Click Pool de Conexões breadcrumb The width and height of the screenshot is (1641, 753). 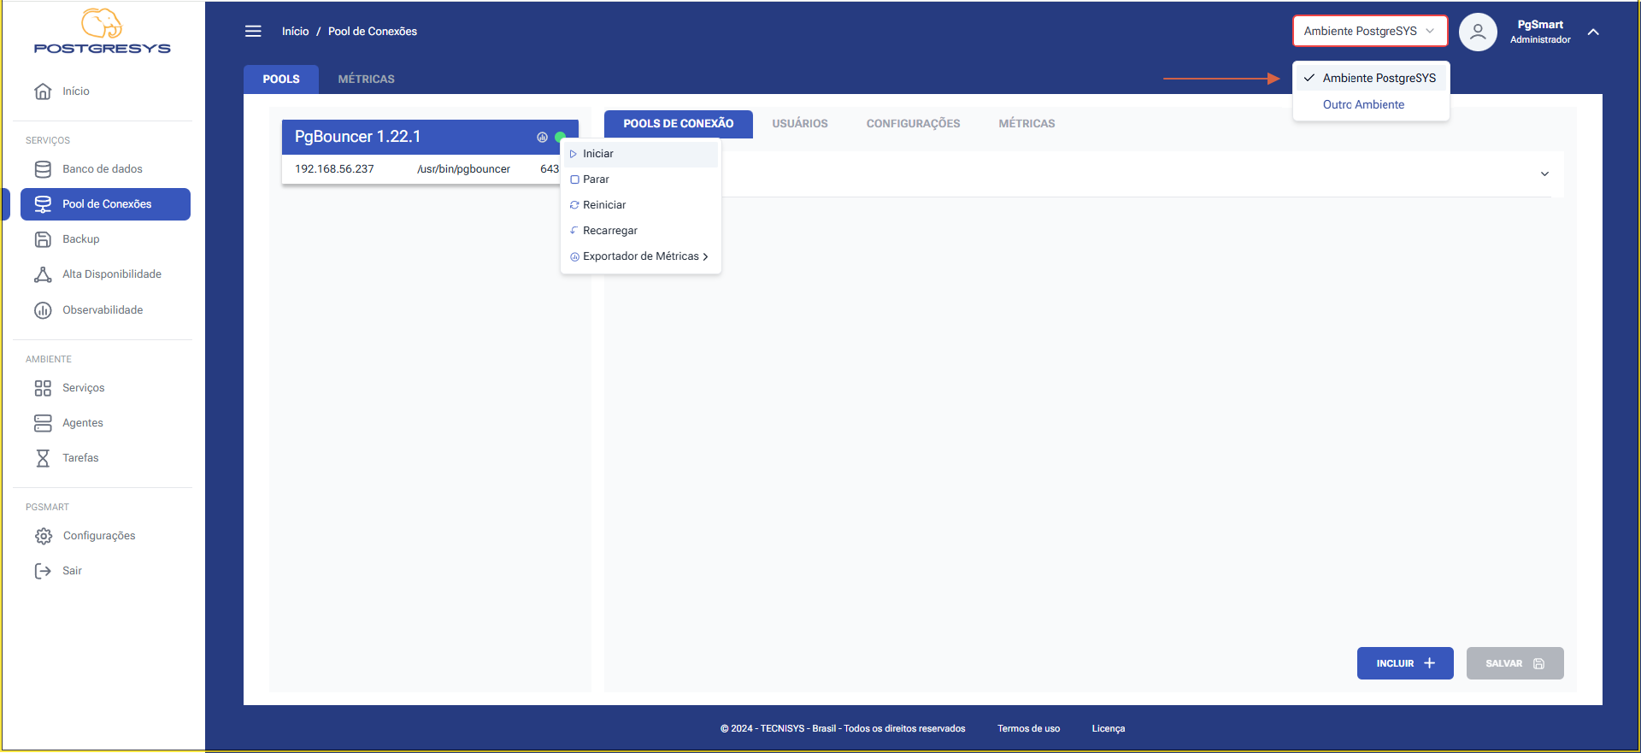pyautogui.click(x=373, y=32)
